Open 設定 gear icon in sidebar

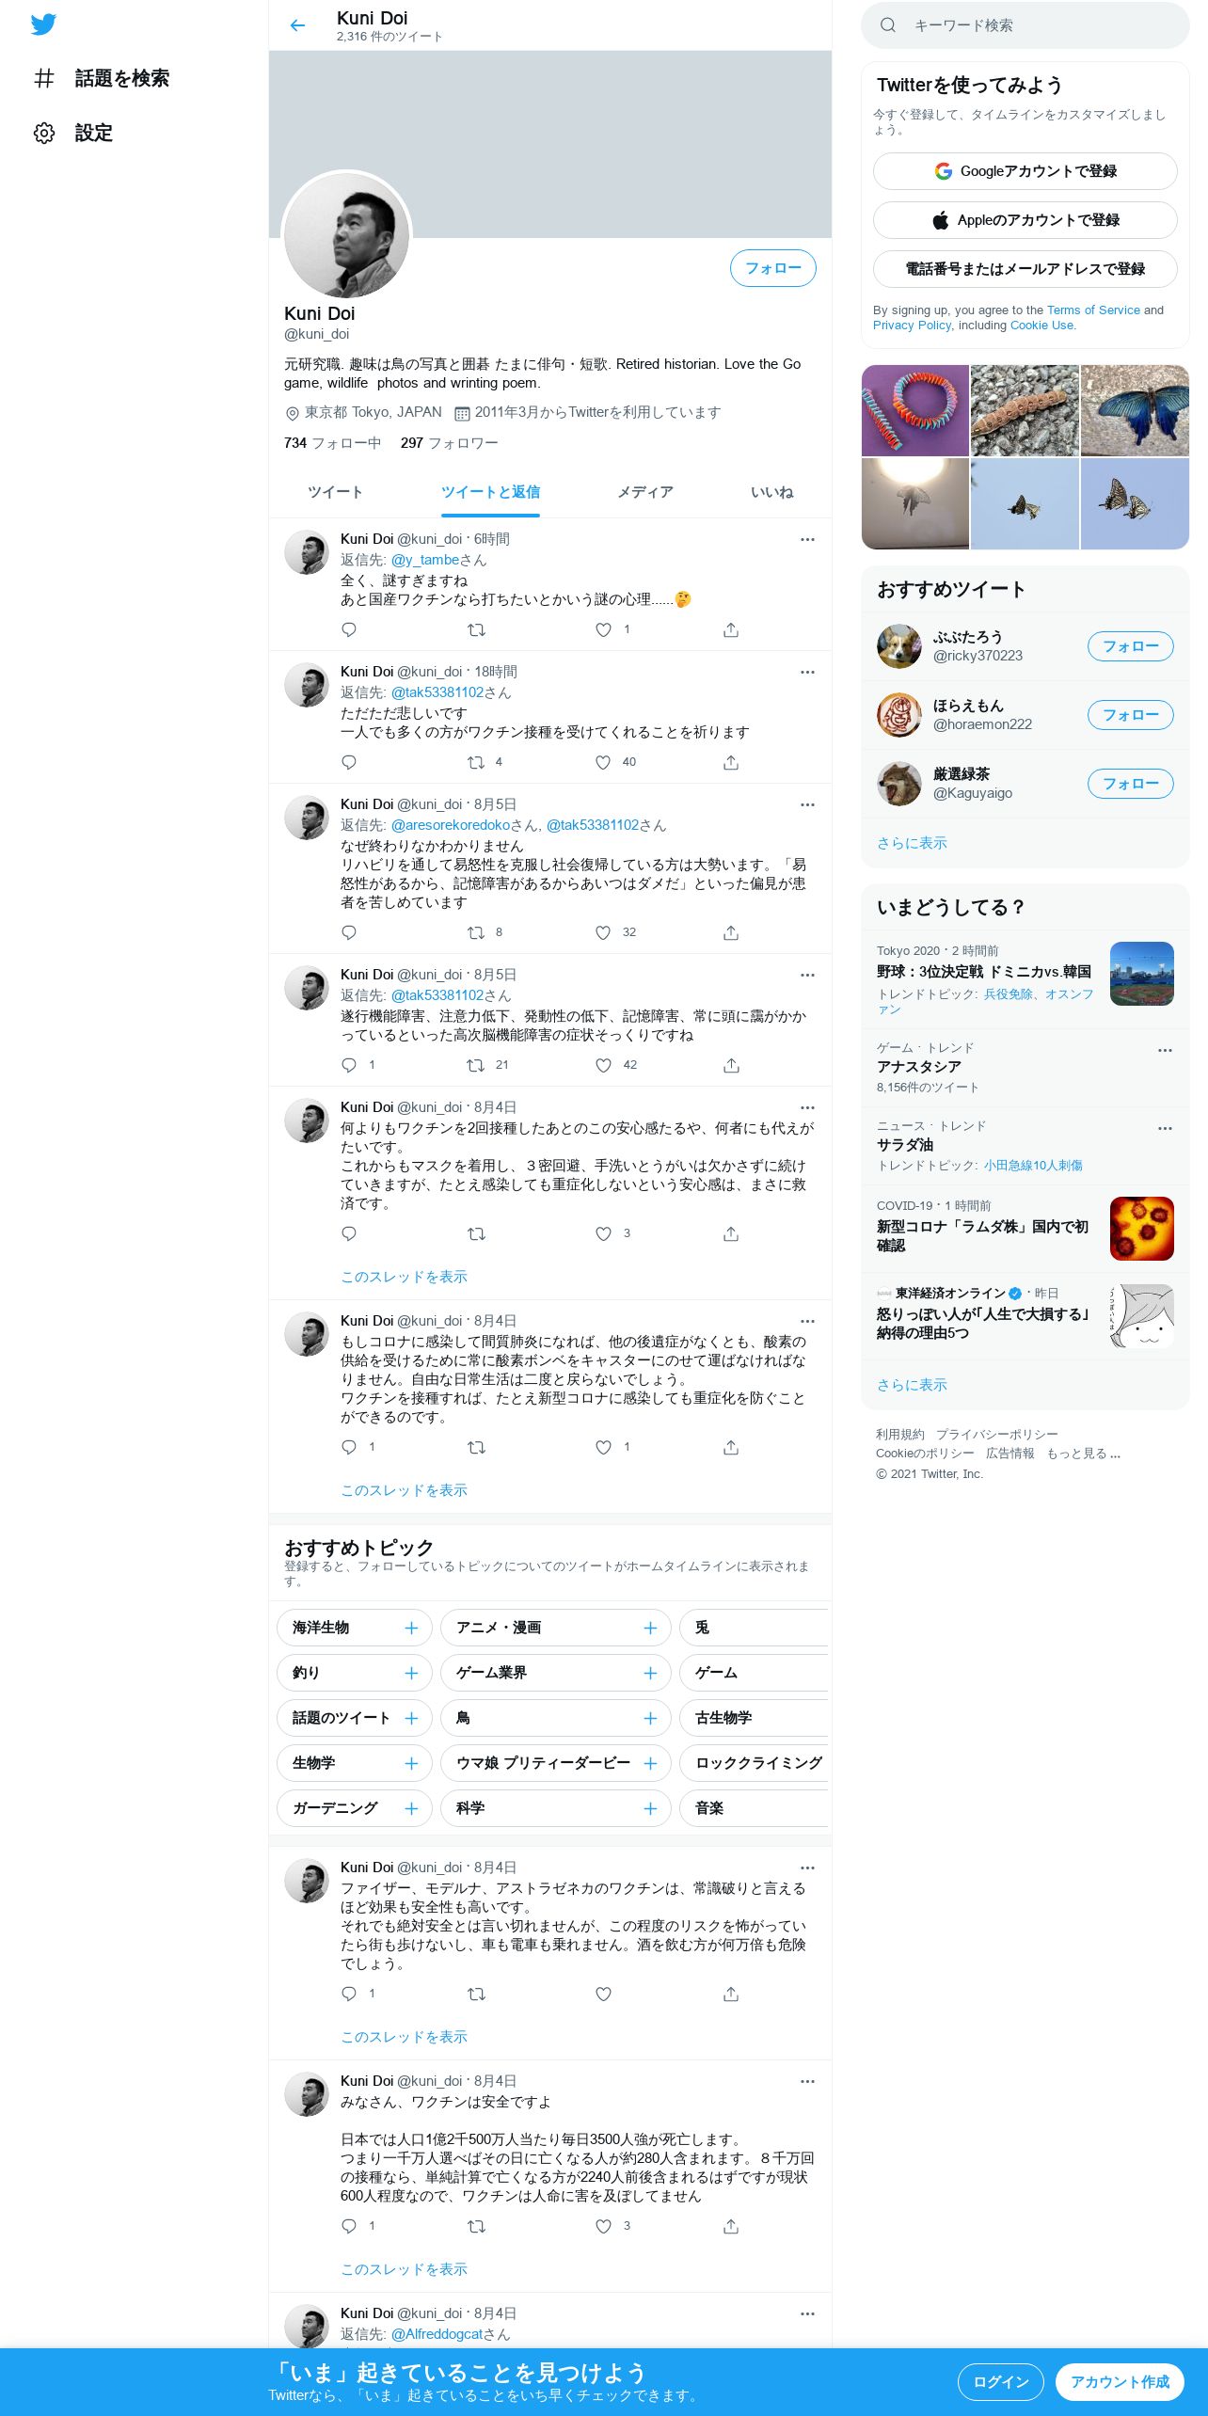pyautogui.click(x=44, y=133)
